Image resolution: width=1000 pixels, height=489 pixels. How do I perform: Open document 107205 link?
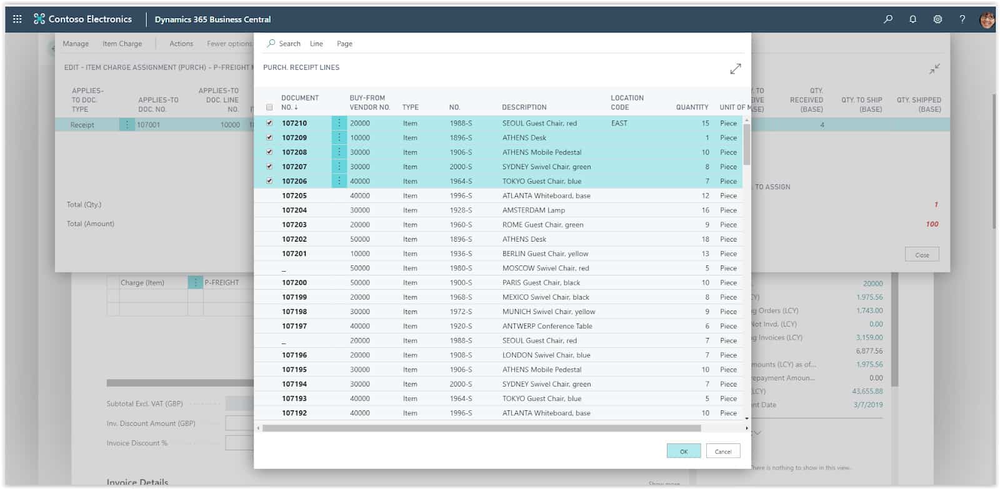294,195
